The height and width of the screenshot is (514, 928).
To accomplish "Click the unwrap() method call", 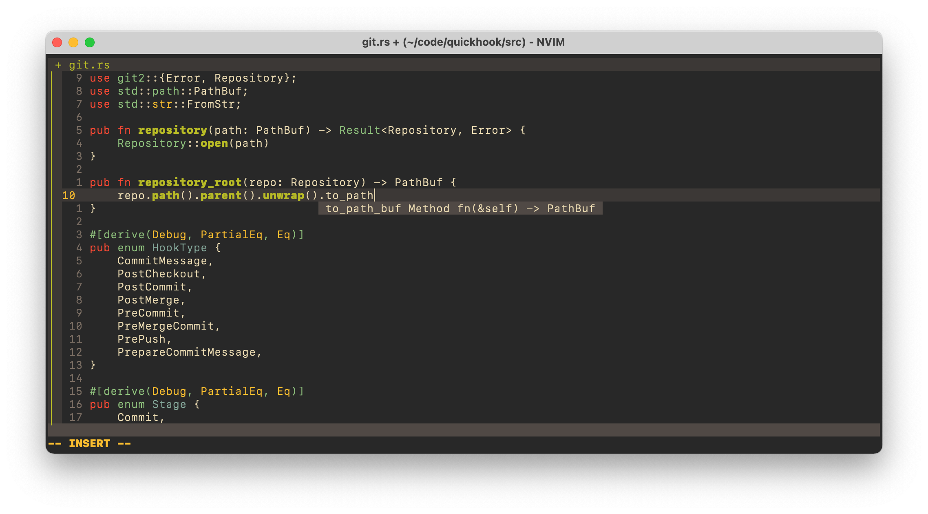I will pos(290,195).
